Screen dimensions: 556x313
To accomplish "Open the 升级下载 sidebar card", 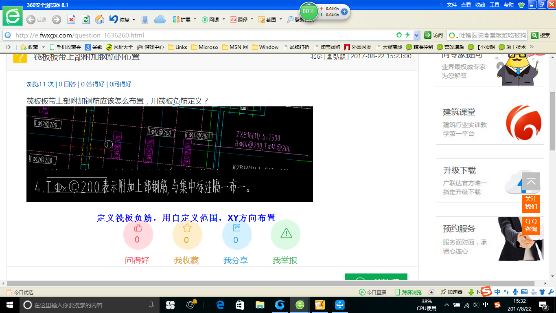I will click(490, 181).
